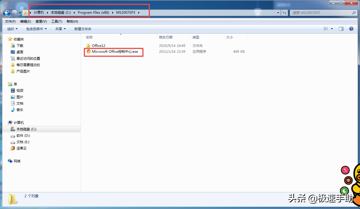This screenshot has height=209, width=360.
Task: Click the 库 libraries icon
Action: (10, 84)
